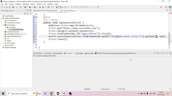Click the Run External Tools toolbar icon
The height and width of the screenshot is (96, 172).
click(x=35, y=7)
